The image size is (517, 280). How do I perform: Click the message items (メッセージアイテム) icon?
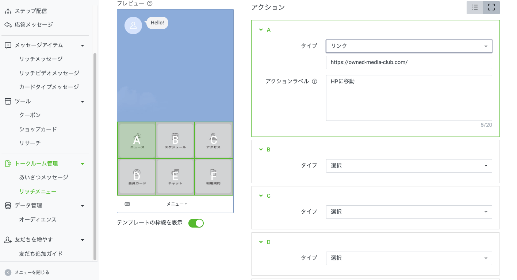(x=8, y=45)
